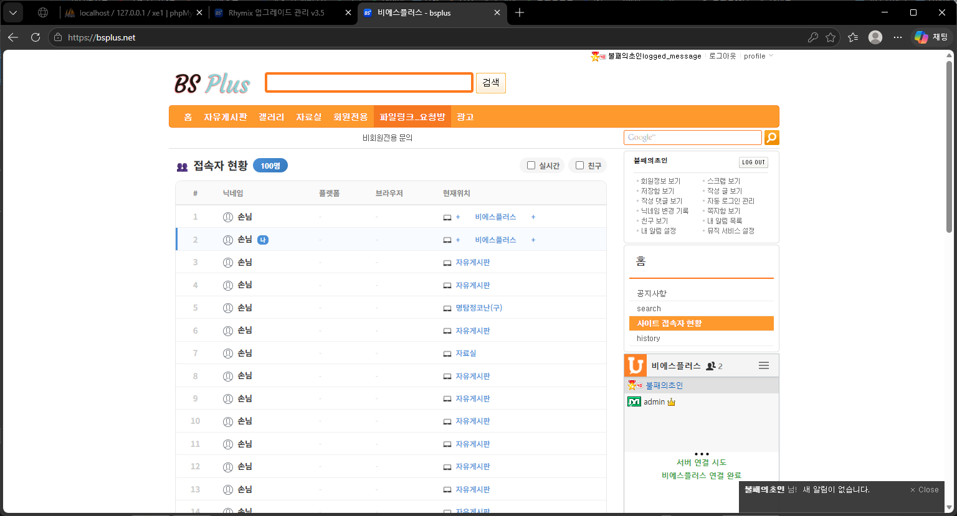The width and height of the screenshot is (957, 516).
Task: Open row 7 자료실 location link
Action: 465,354
